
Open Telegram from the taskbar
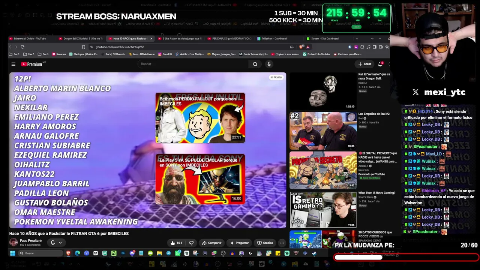pos(168,253)
